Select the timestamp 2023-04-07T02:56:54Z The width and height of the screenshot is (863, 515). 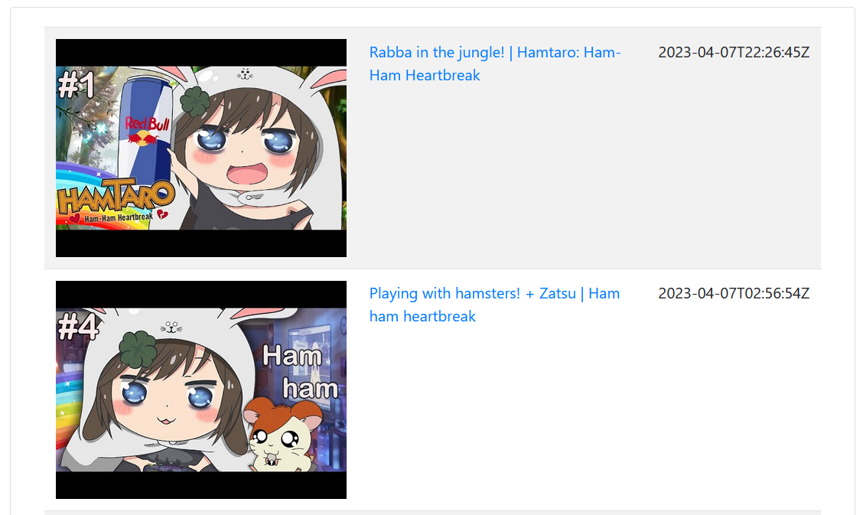click(734, 293)
